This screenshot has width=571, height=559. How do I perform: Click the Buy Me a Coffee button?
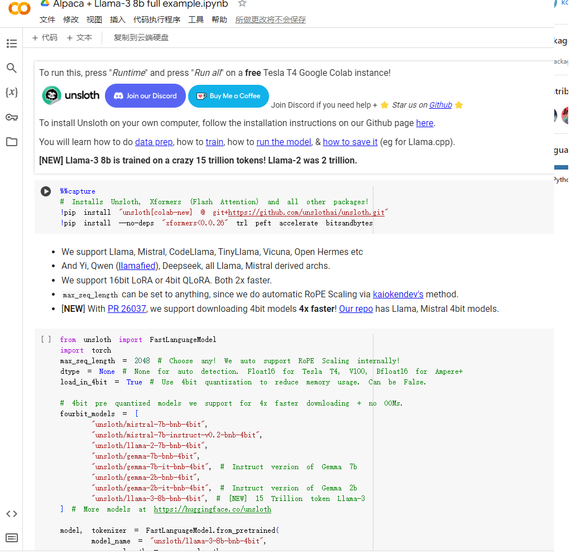229,96
